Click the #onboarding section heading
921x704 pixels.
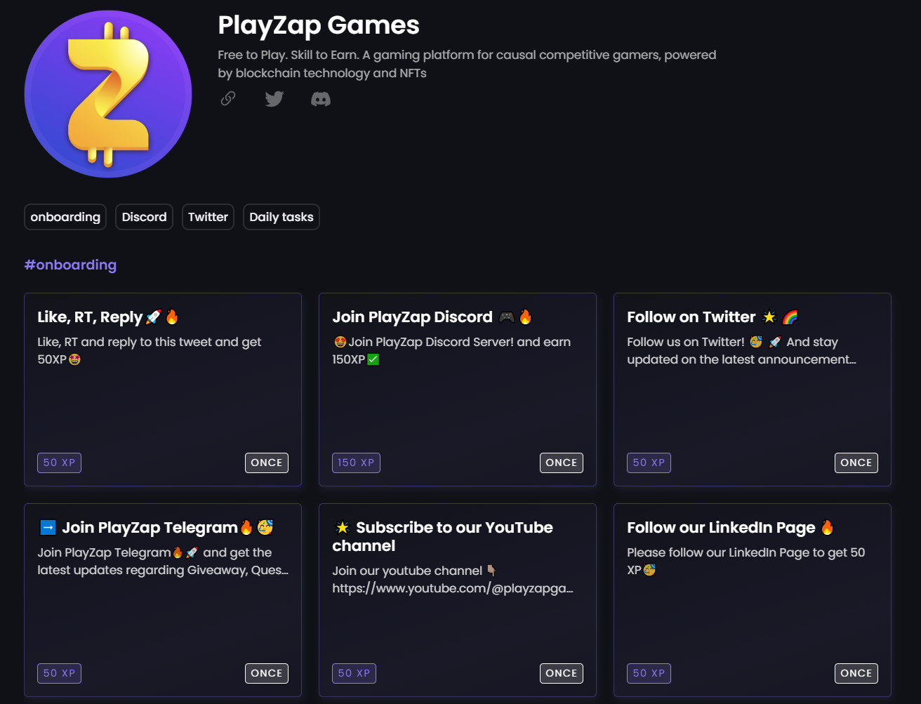[70, 265]
